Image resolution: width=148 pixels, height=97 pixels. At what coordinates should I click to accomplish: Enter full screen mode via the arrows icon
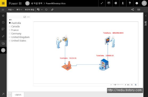[x=102, y=3]
